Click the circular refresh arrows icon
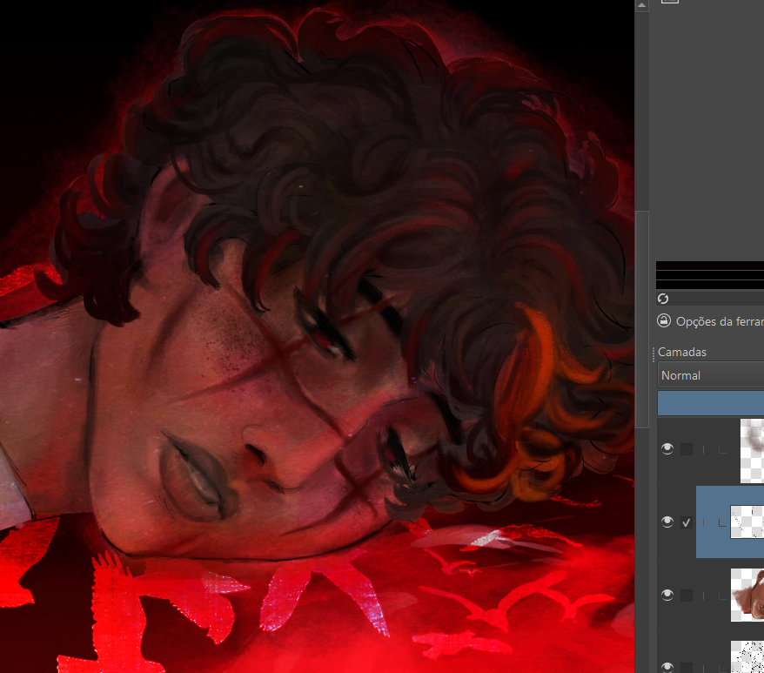Viewport: 764px width, 673px height. [x=663, y=299]
